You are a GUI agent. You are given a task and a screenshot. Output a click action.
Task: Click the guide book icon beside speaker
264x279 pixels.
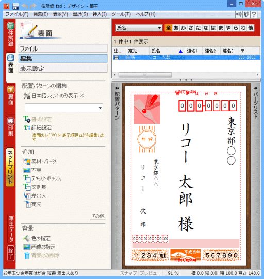[x=246, y=14]
